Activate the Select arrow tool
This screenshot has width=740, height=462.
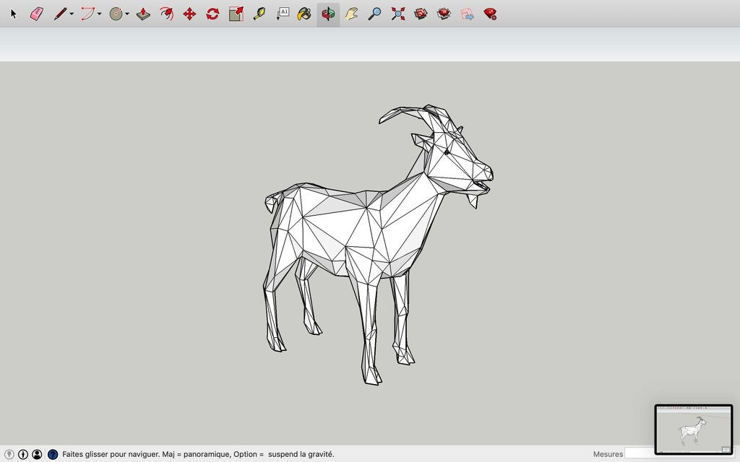point(12,12)
